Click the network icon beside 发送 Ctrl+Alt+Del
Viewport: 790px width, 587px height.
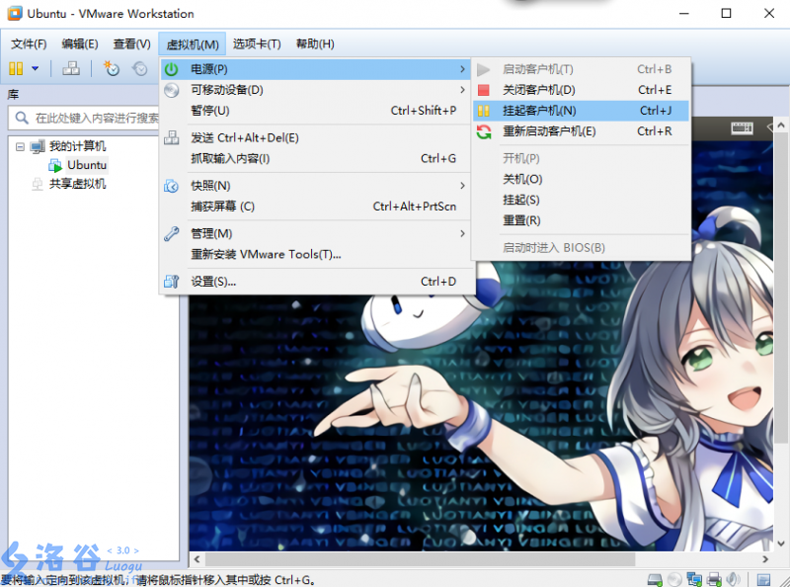[x=171, y=137]
